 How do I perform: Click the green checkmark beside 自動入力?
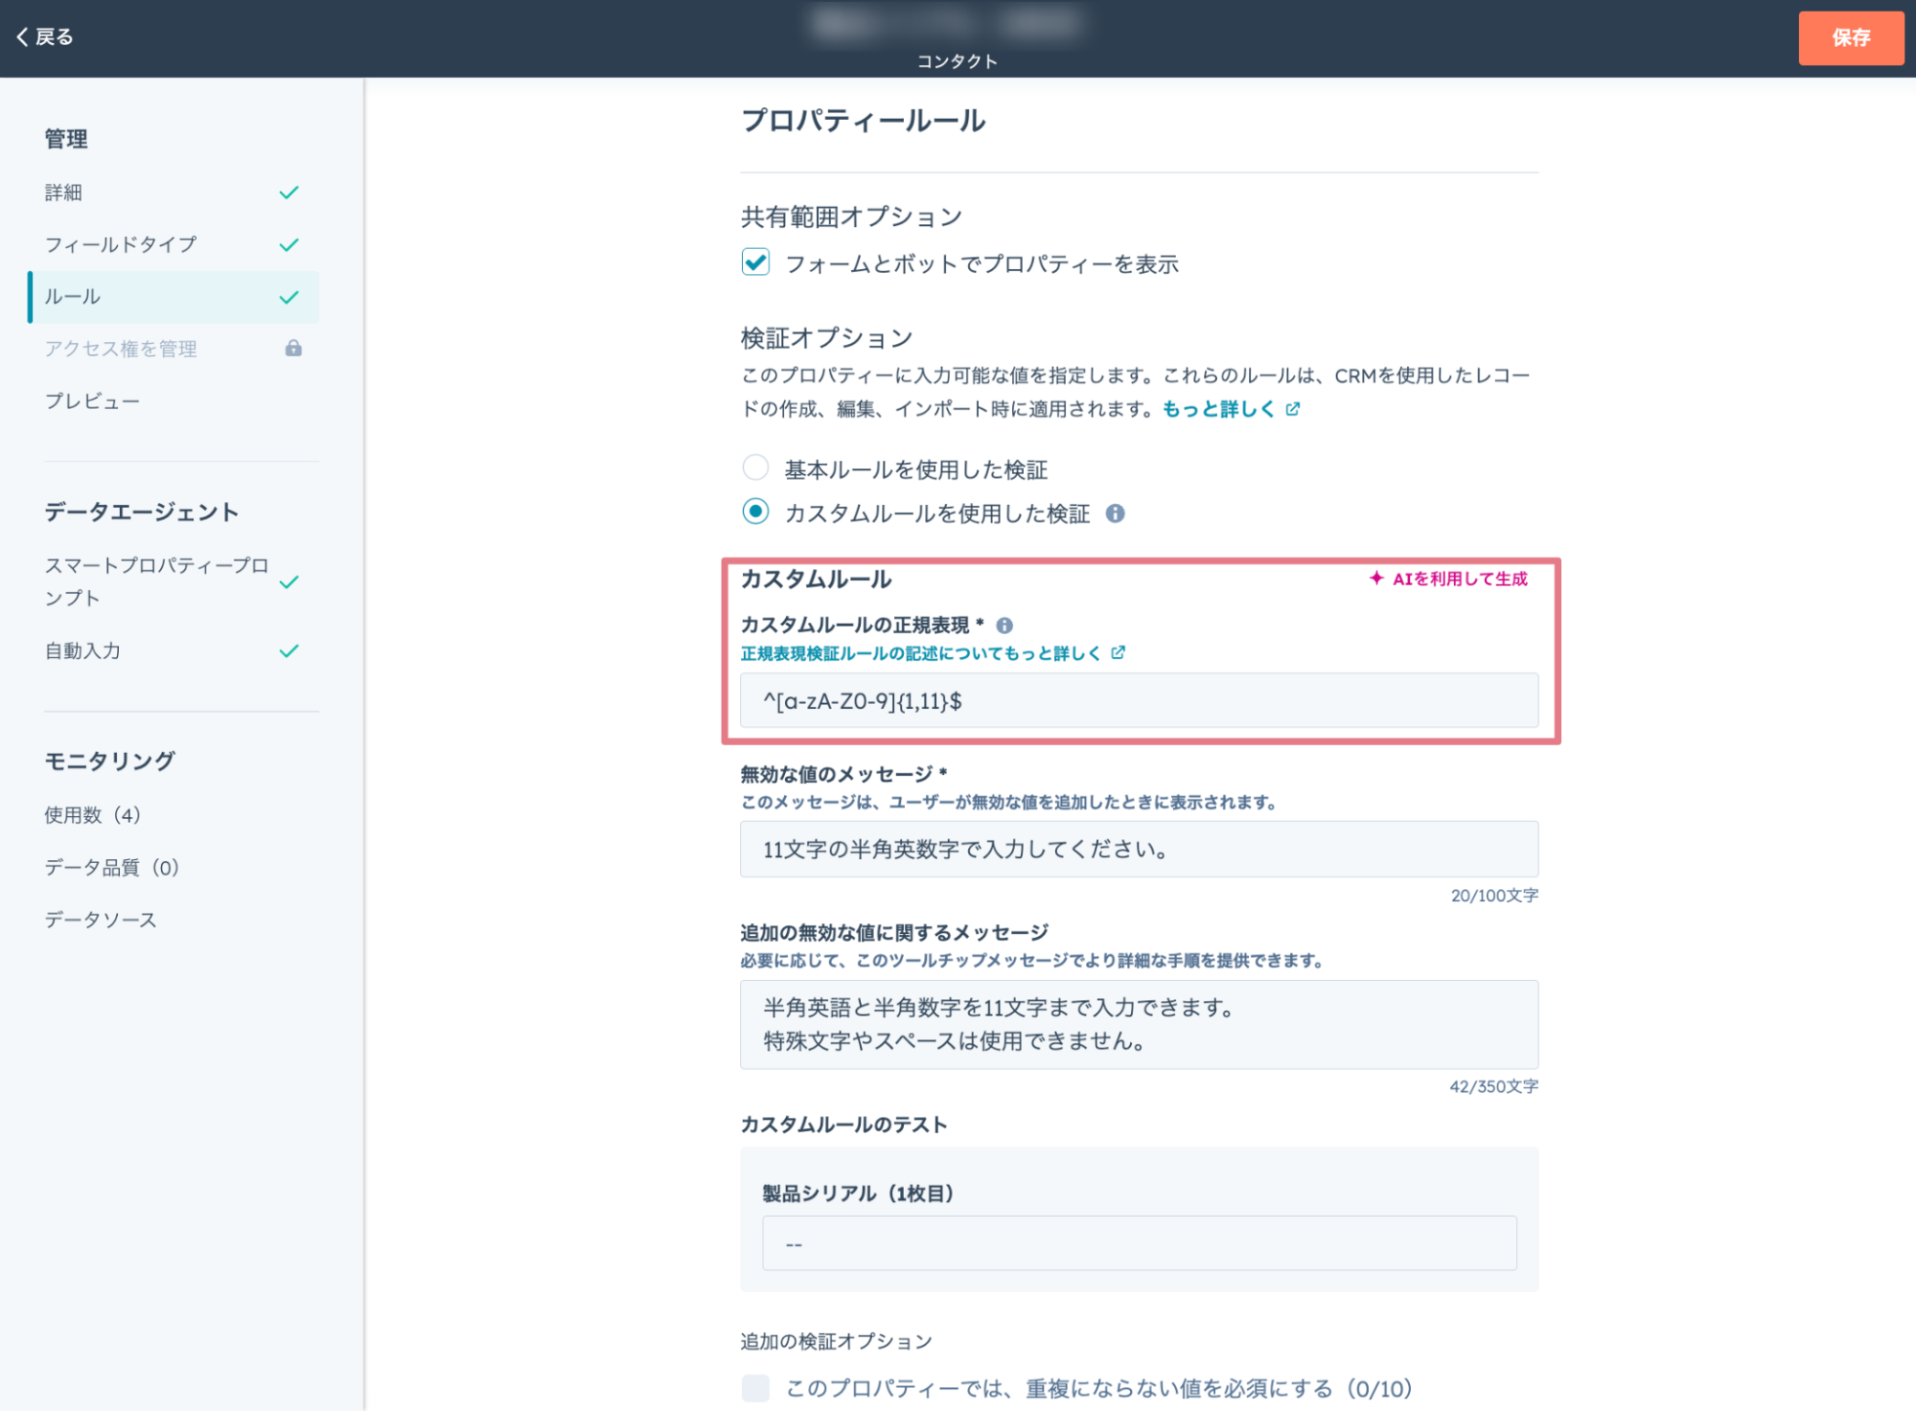[289, 651]
